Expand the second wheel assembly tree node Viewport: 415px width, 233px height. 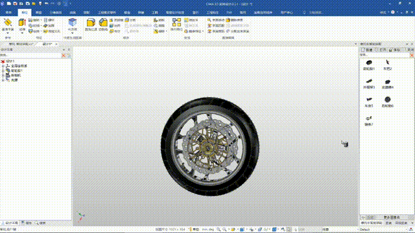(3, 71)
